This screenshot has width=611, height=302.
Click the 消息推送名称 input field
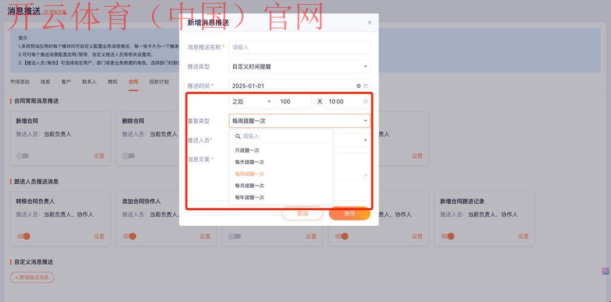[299, 47]
